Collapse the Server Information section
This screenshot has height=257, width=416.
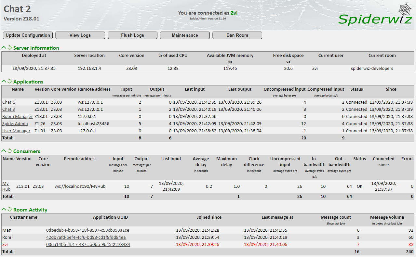[x=3, y=47]
